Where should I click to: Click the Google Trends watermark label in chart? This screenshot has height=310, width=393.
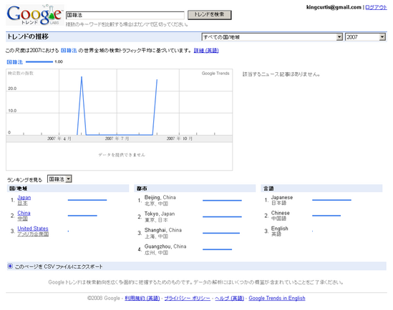point(215,74)
